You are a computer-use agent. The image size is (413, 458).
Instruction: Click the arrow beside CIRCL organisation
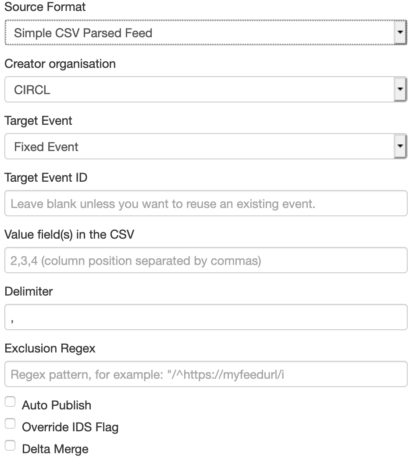tap(400, 90)
